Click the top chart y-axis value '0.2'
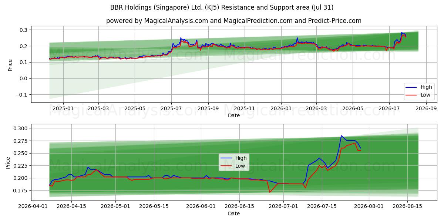 coord(24,46)
